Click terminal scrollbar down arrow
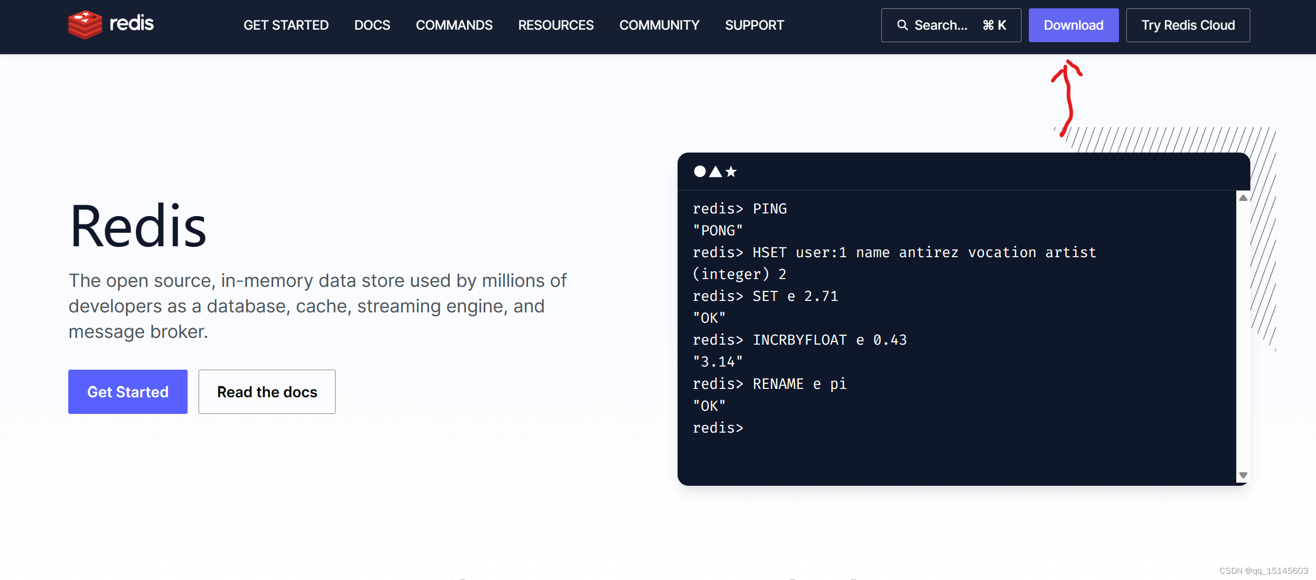 (1243, 475)
